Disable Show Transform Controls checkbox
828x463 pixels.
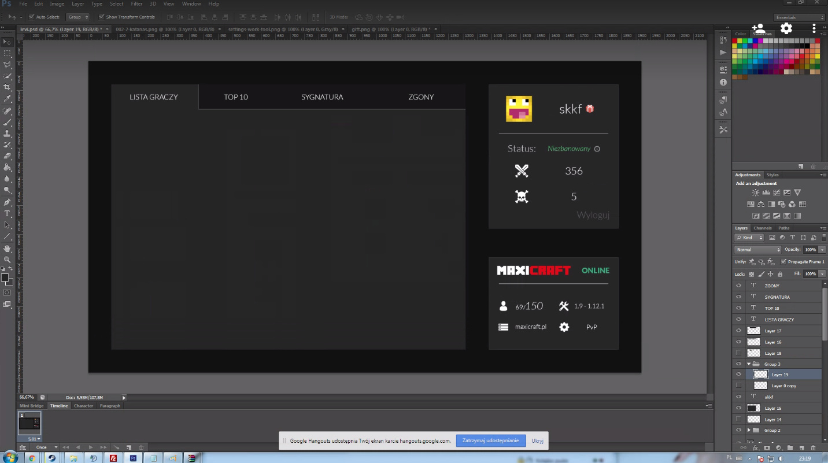tap(102, 17)
